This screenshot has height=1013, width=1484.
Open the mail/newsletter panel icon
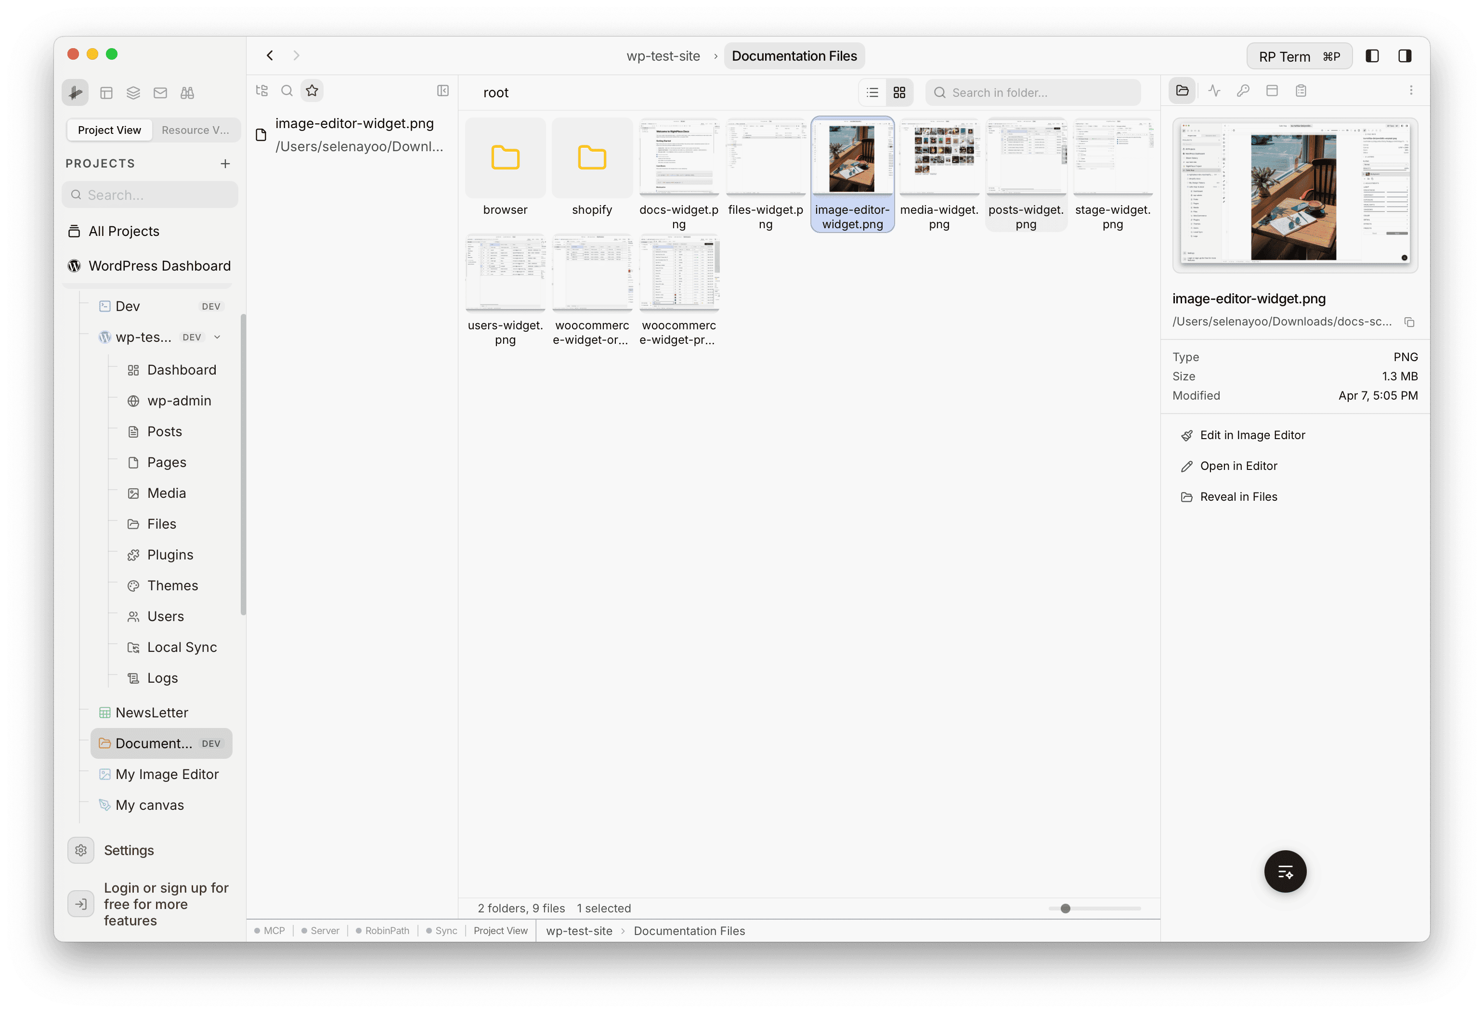pyautogui.click(x=160, y=92)
